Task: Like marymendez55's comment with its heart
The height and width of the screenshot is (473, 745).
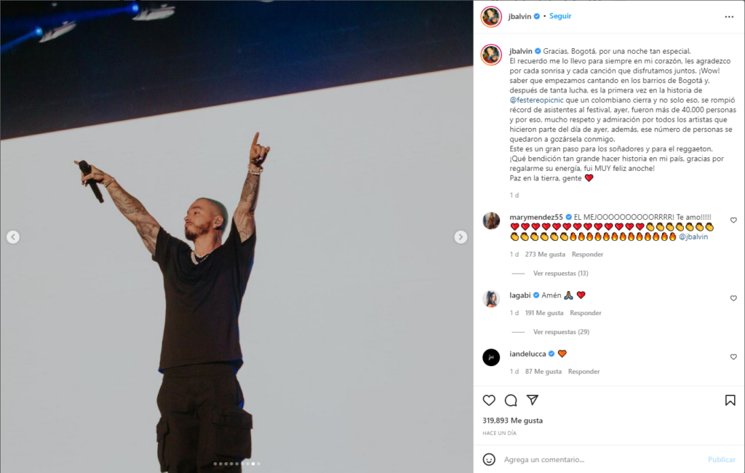Action: click(733, 220)
